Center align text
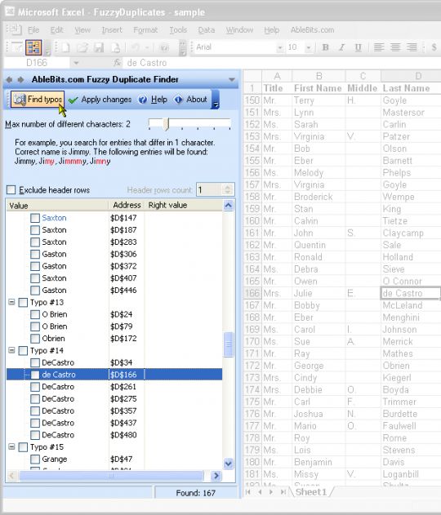This screenshot has height=515, width=441. 395,47
